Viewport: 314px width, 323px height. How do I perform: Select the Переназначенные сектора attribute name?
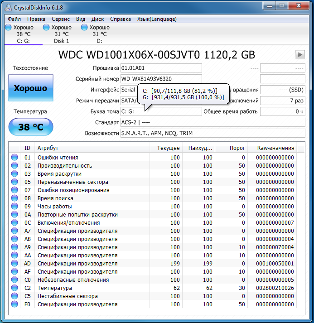point(73,182)
